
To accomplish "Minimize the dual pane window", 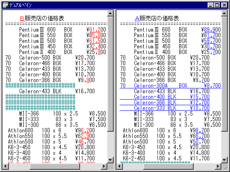I will point(210,6).
